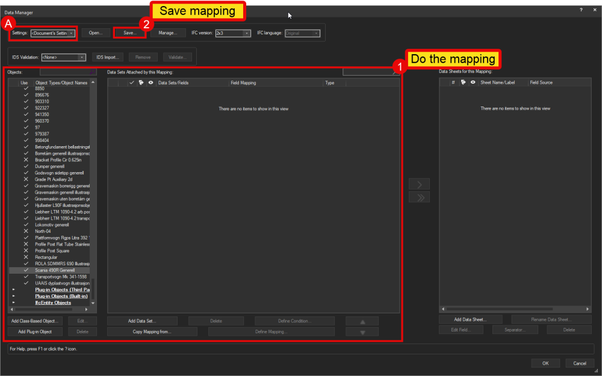The image size is (602, 376).
Task: Expand the IfcEntity Objects tree group
Action: pos(13,303)
